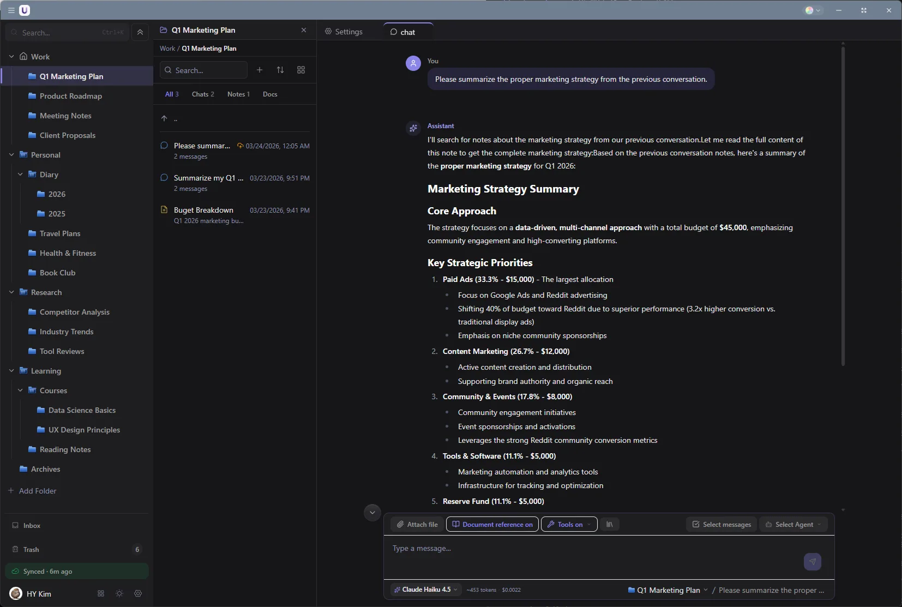The height and width of the screenshot is (607, 902).
Task: Open token usage bars icon next to Tools
Action: (x=609, y=524)
